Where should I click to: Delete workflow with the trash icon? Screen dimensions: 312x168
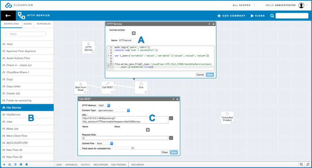pos(15,165)
